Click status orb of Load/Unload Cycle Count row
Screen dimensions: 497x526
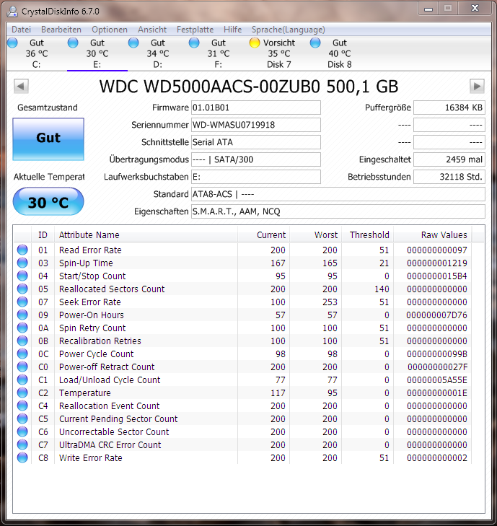[22, 380]
